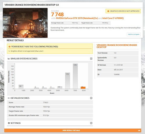Viewport: 145px width, 134px height.
Task: Click the Date value 4月 26 2017
Action: tap(118, 70)
